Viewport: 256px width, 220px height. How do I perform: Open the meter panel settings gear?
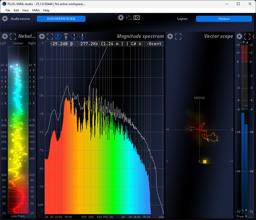click(x=239, y=36)
